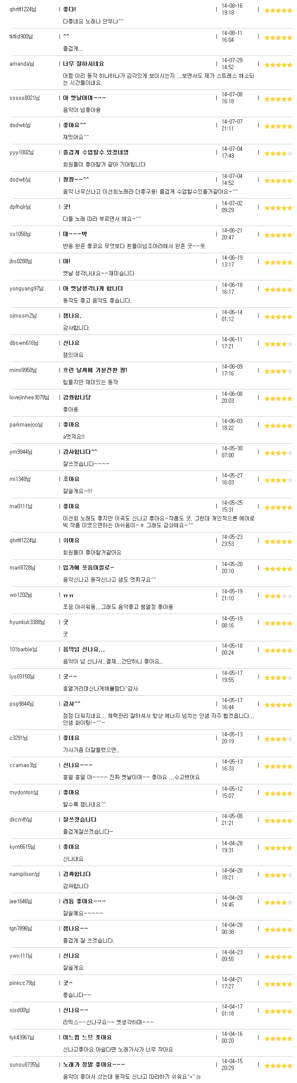Click the star rating on mimi9950's review

[x=278, y=371]
